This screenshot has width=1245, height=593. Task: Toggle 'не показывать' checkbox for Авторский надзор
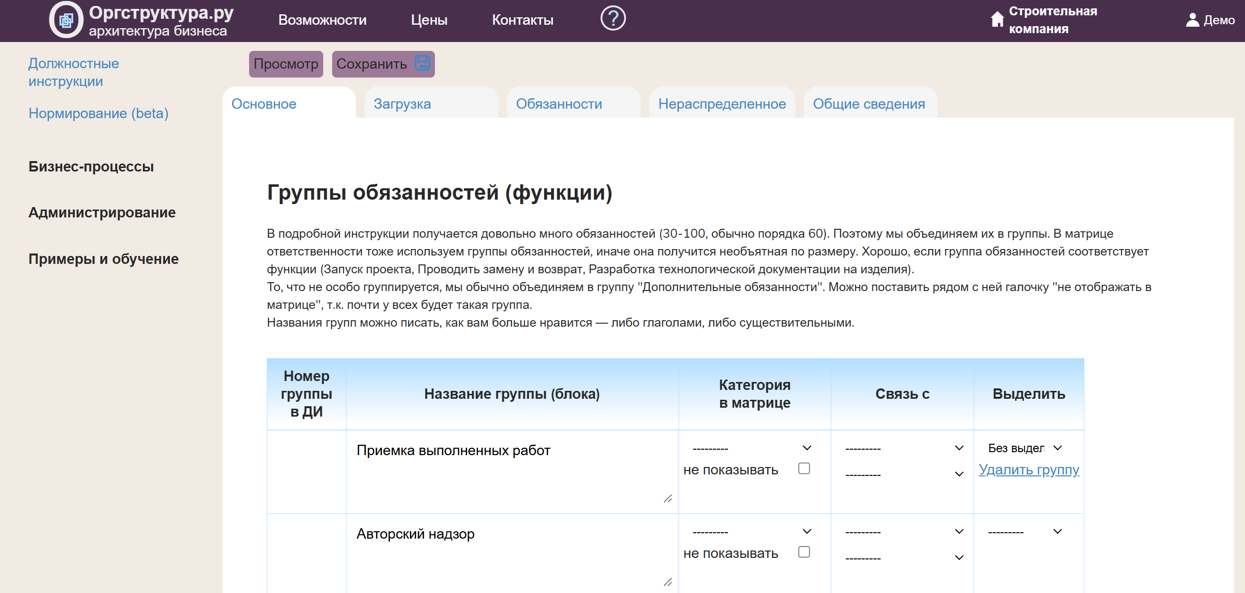click(804, 551)
